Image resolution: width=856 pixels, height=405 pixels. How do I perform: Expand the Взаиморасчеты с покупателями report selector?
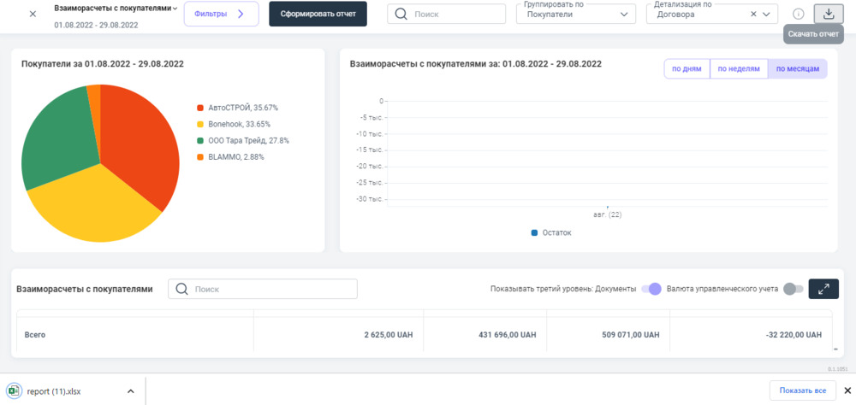point(175,9)
